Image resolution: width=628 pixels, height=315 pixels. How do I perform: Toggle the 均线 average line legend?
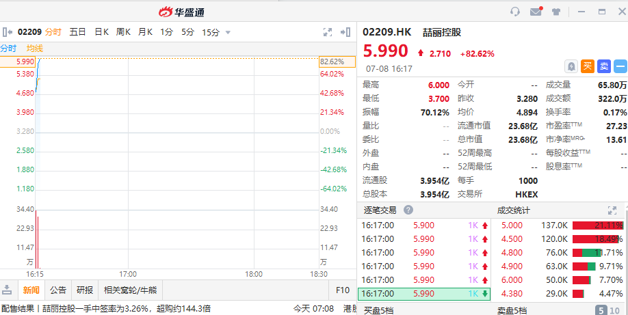click(35, 49)
